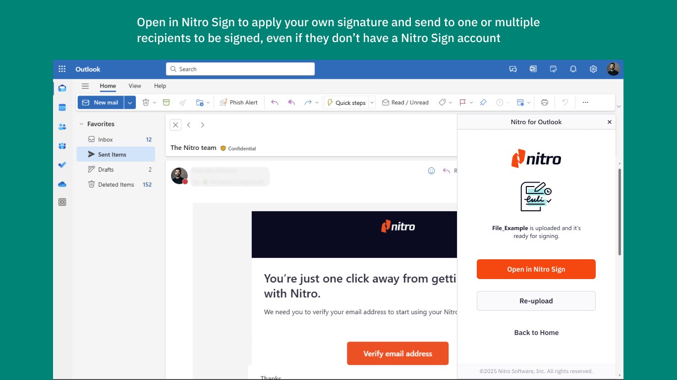Open the app launcher waffle icon
This screenshot has width=677, height=380.
[x=62, y=69]
